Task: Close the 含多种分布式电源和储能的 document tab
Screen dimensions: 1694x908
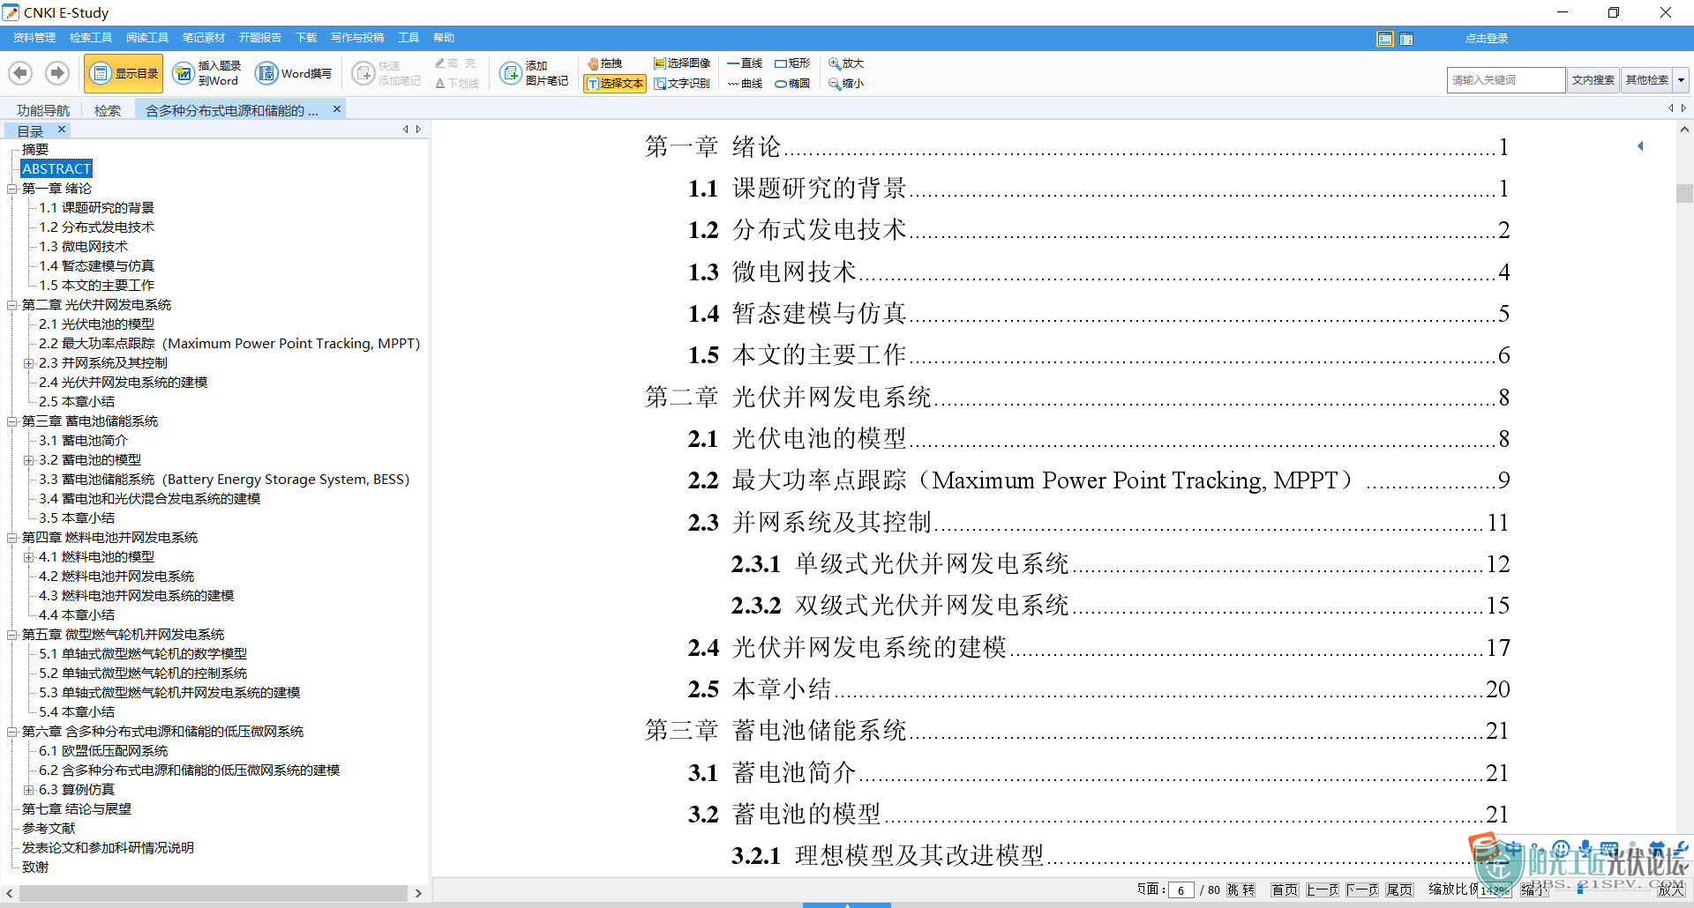Action: (337, 109)
